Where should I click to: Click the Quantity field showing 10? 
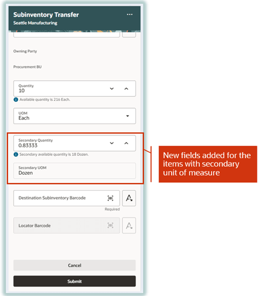coord(75,89)
